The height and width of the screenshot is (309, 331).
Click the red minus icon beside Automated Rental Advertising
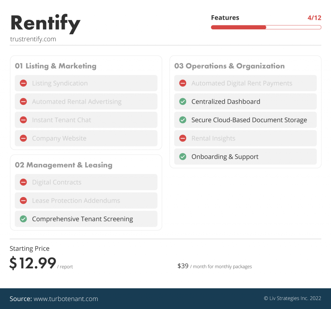point(23,101)
